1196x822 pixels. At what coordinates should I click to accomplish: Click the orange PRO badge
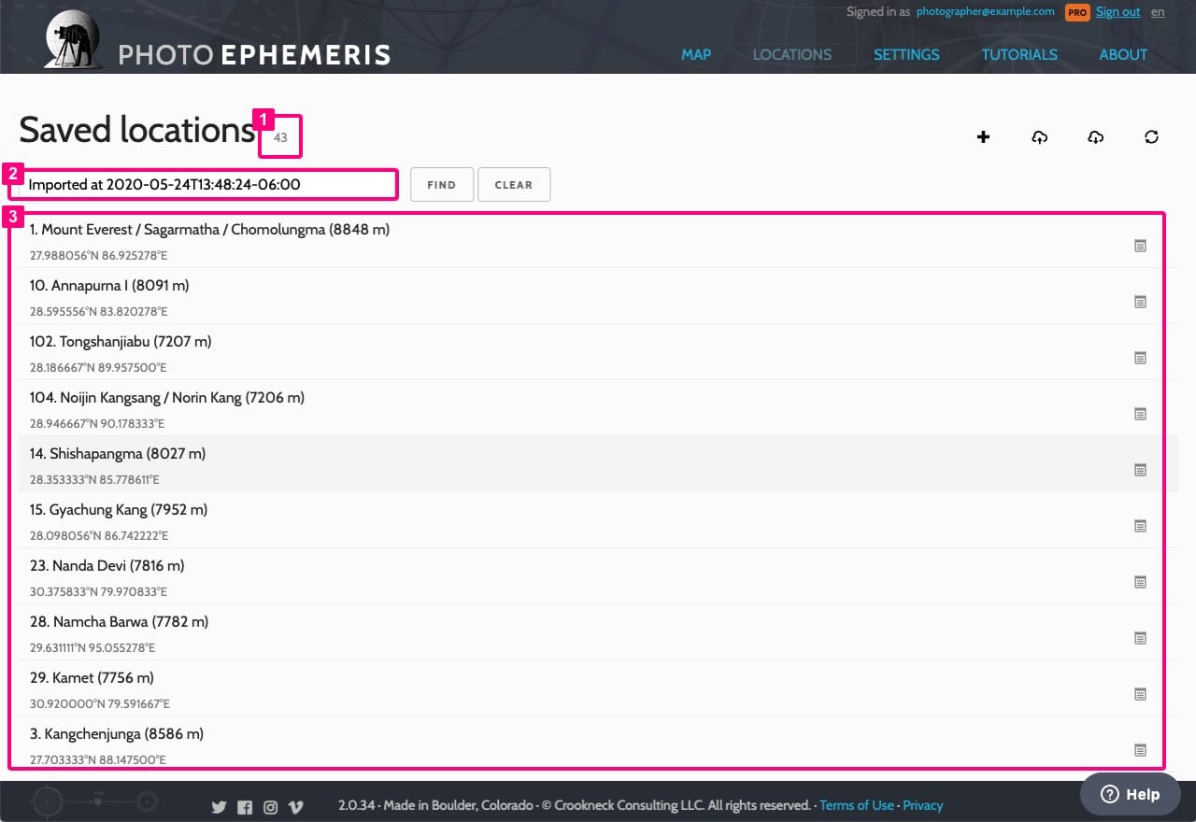coord(1077,13)
